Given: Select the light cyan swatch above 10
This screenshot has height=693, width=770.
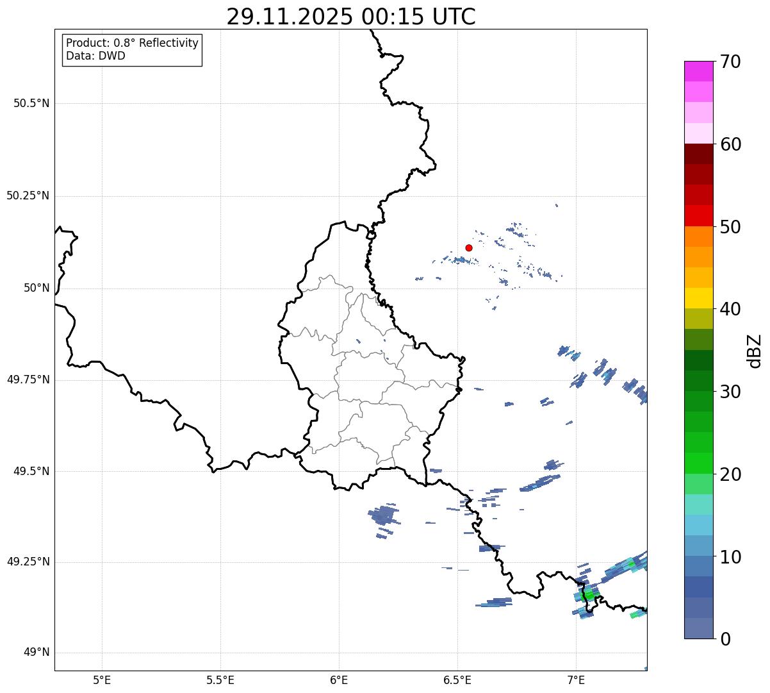Looking at the screenshot, I should (699, 525).
